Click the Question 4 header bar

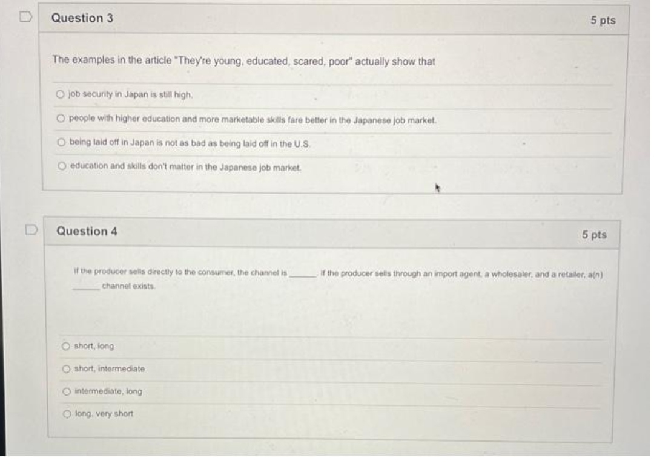click(333, 232)
